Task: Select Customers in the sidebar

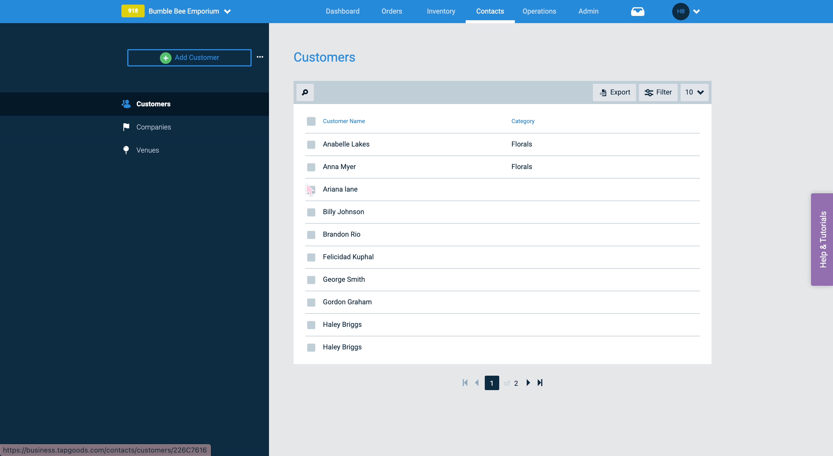Action: [153, 104]
